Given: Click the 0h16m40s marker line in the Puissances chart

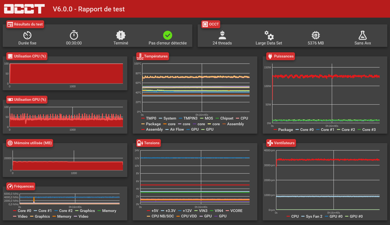Looking at the screenshot, I should (x=332, y=94).
